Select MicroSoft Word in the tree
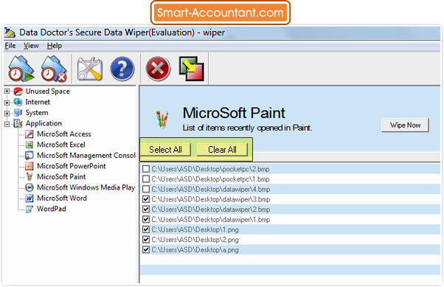Viewport: 444px width, 287px height. pos(62,198)
